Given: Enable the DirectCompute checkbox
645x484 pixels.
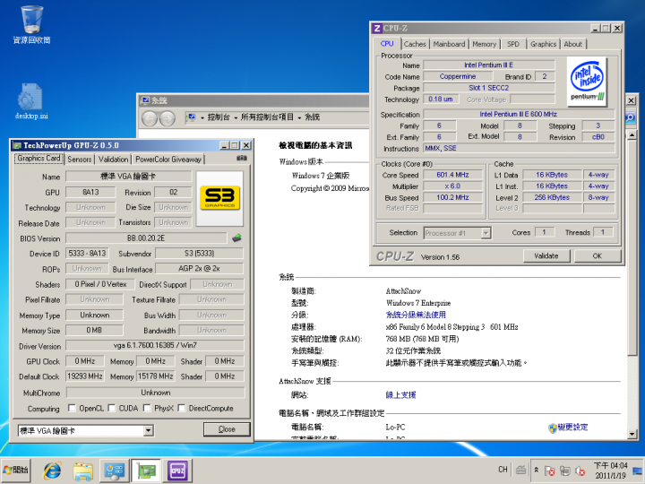Looking at the screenshot, I should point(181,408).
